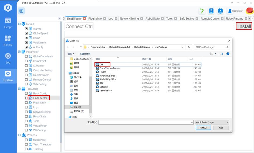The width and height of the screenshot is (254, 153).
Task: Check the Tracking checkbox
Action: point(26,149)
